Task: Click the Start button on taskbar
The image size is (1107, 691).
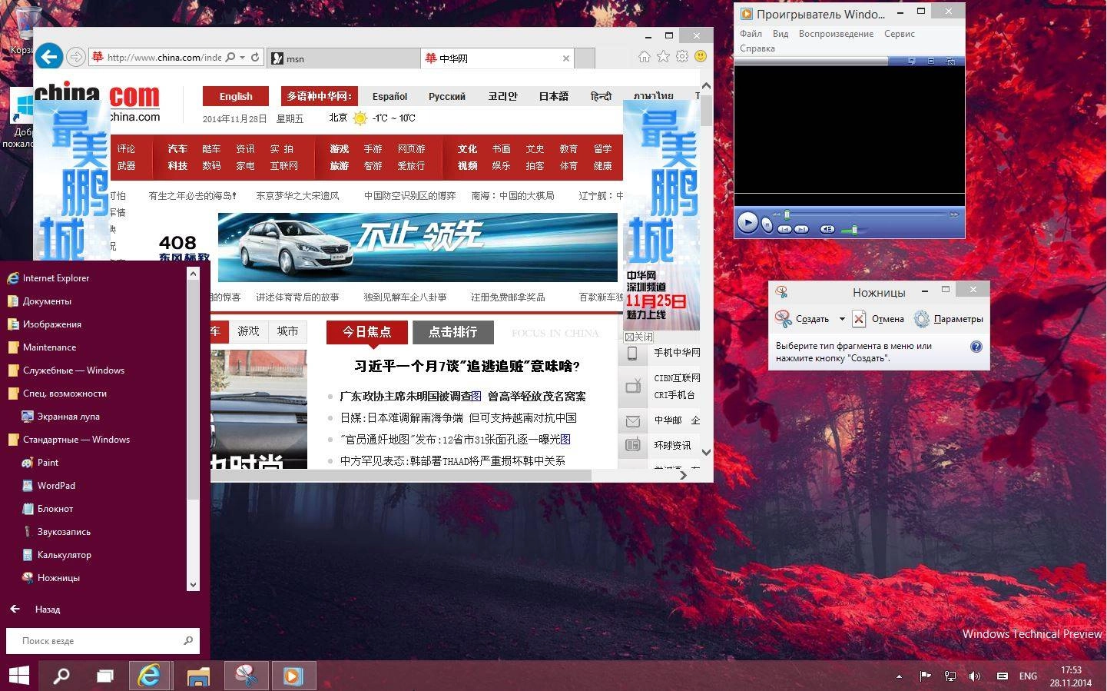Action: pos(19,676)
